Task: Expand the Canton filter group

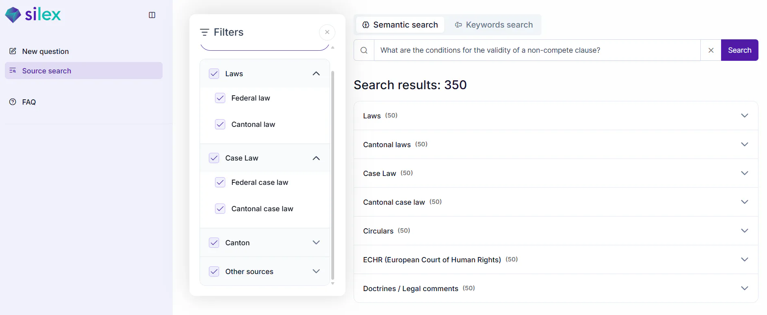Action: [316, 242]
